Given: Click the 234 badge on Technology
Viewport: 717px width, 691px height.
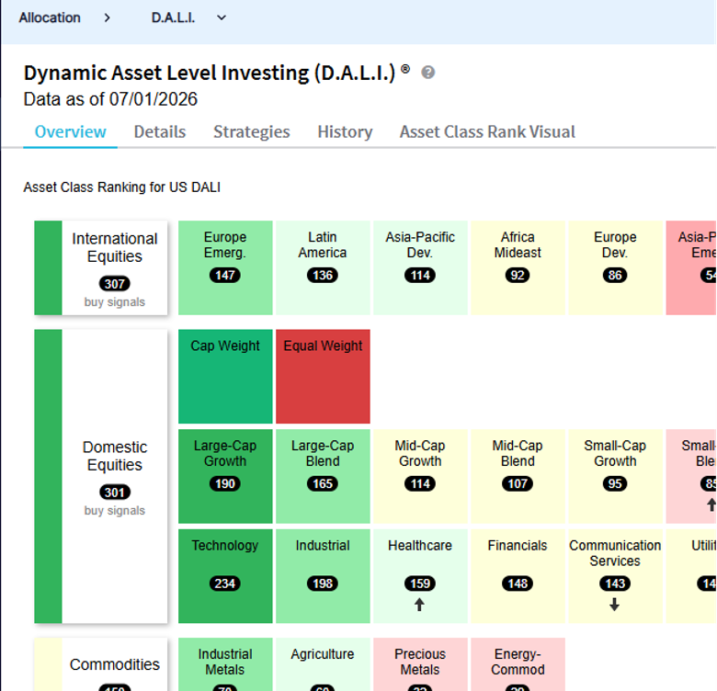Looking at the screenshot, I should click(225, 583).
